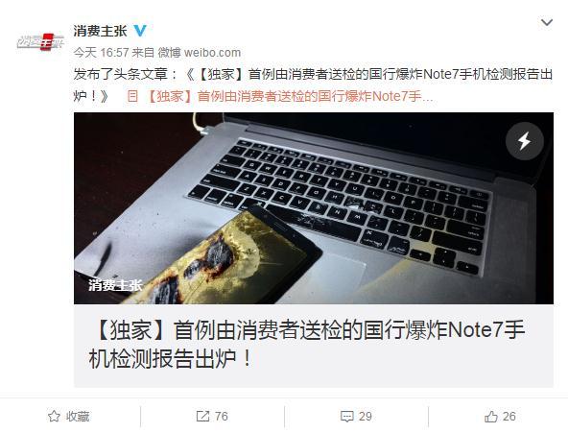Click the repost count 76
The width and height of the screenshot is (568, 433).
pos(222,417)
